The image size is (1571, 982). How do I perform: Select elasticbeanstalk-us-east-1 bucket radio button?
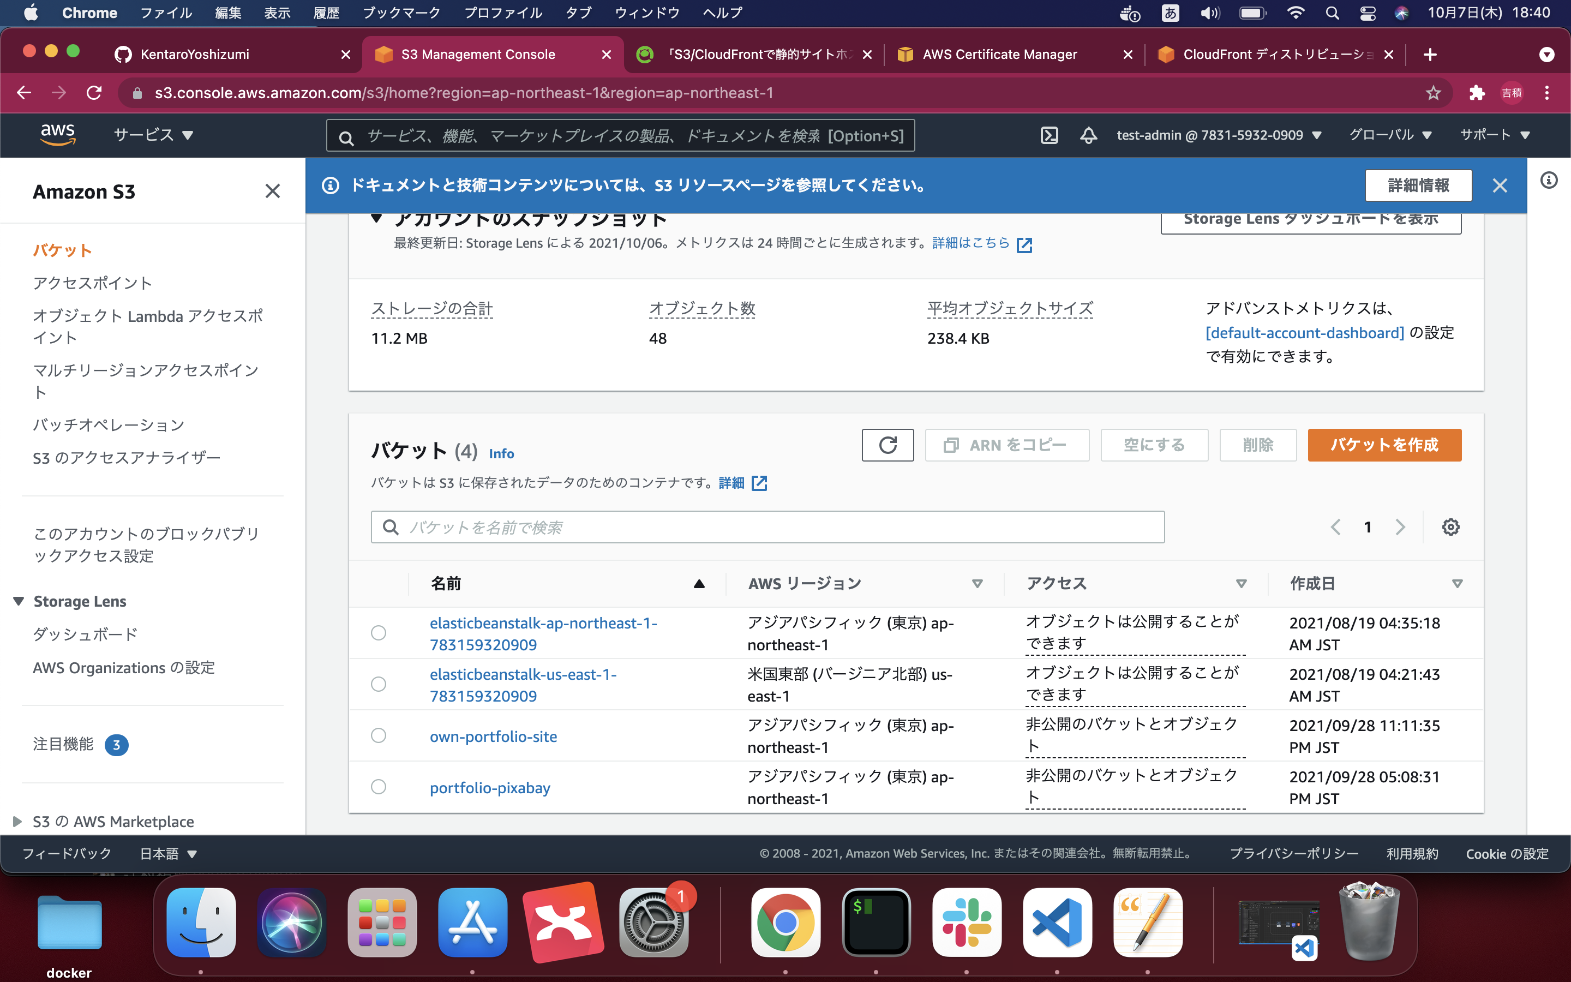tap(379, 684)
